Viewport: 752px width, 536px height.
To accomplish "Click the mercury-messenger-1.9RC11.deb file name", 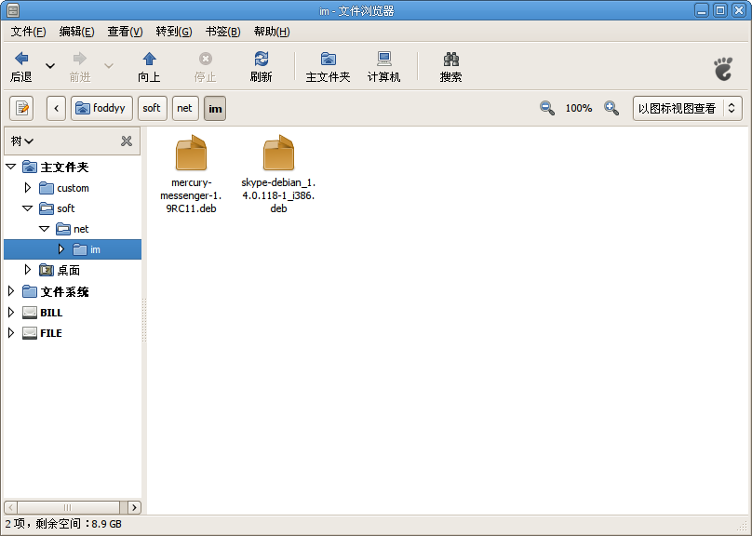I will point(191,195).
